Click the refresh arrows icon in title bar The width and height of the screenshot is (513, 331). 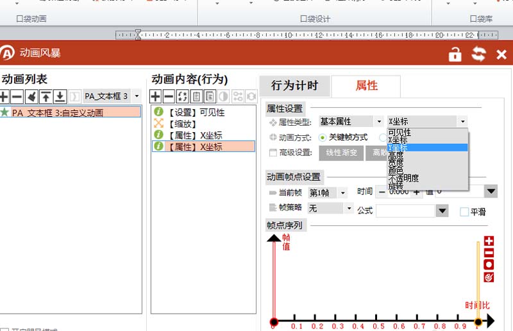(x=478, y=54)
